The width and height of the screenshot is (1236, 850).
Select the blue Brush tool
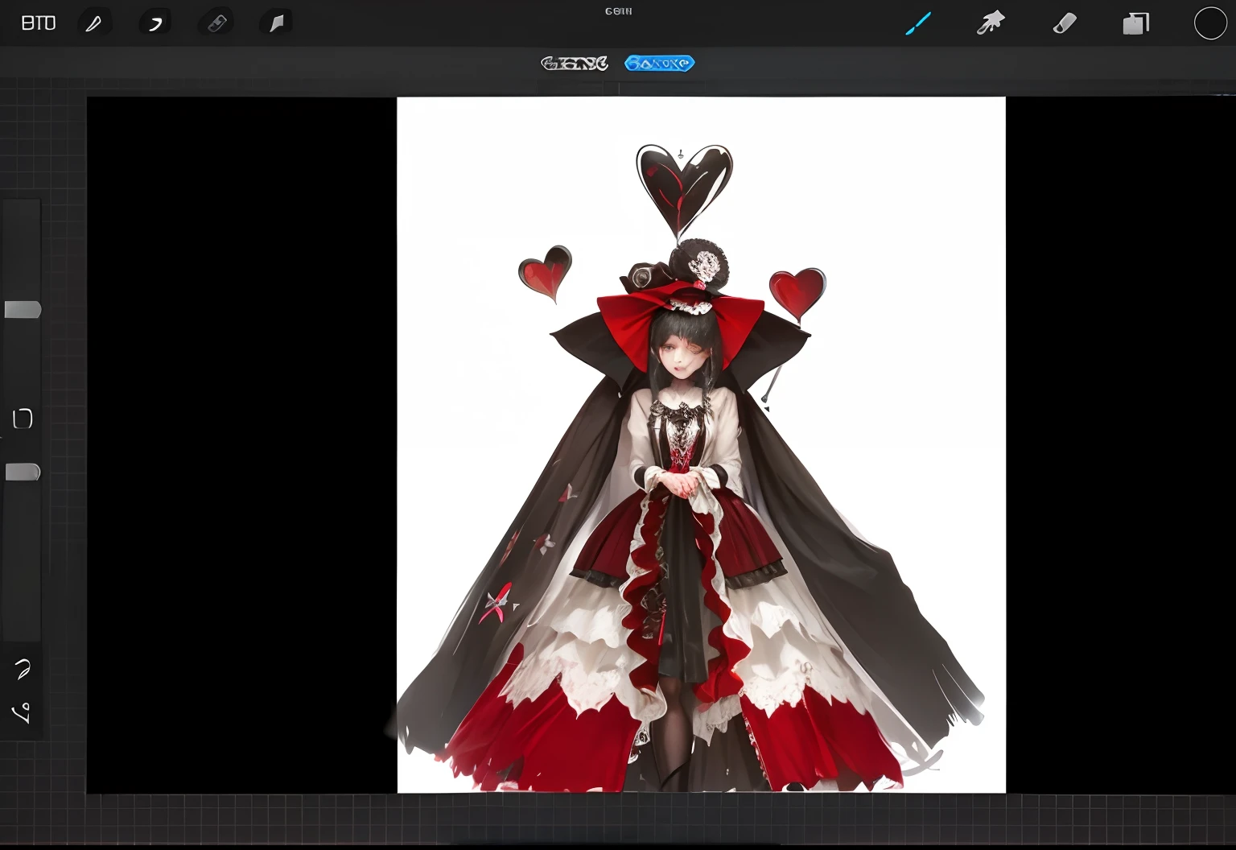pos(918,23)
